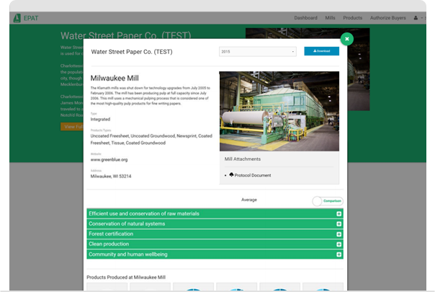Click the EPAT logo icon

coord(17,18)
